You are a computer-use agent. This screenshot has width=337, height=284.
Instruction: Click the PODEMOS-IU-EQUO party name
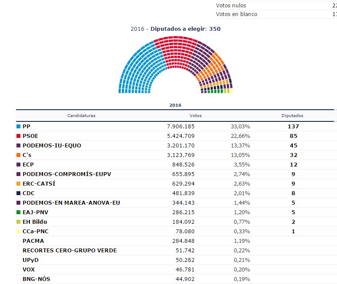point(52,146)
